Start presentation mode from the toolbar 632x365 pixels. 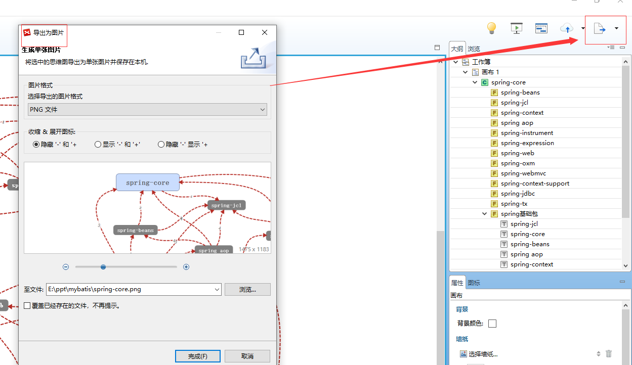(x=516, y=28)
